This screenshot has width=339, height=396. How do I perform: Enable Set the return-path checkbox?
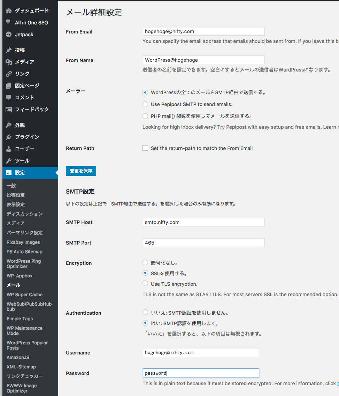coord(145,148)
